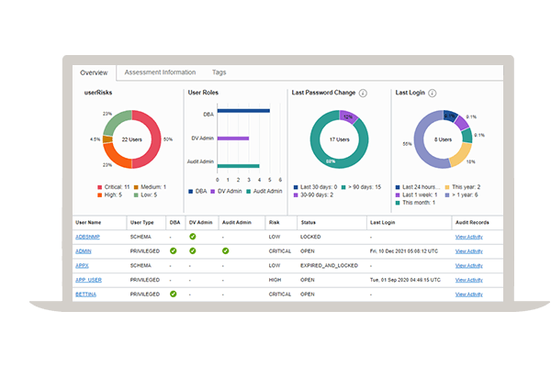Open the APP_USER user link
The image size is (551, 367).
[89, 279]
